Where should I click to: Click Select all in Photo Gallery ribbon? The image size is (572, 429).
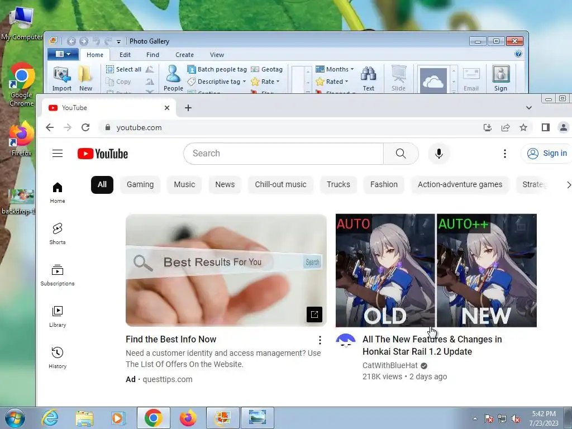pyautogui.click(x=123, y=69)
